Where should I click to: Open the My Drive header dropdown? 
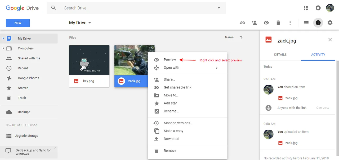[80, 23]
